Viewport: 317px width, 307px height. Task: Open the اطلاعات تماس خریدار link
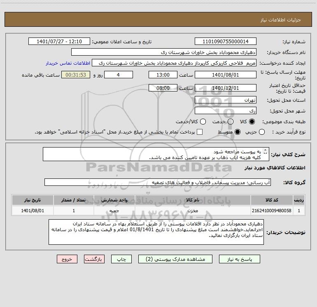pos(68,63)
